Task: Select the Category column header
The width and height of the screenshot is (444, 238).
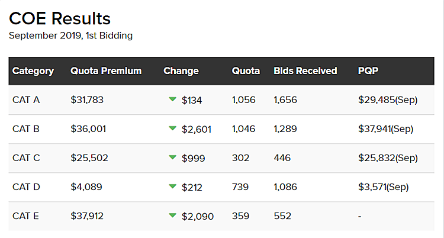Action: 33,71
